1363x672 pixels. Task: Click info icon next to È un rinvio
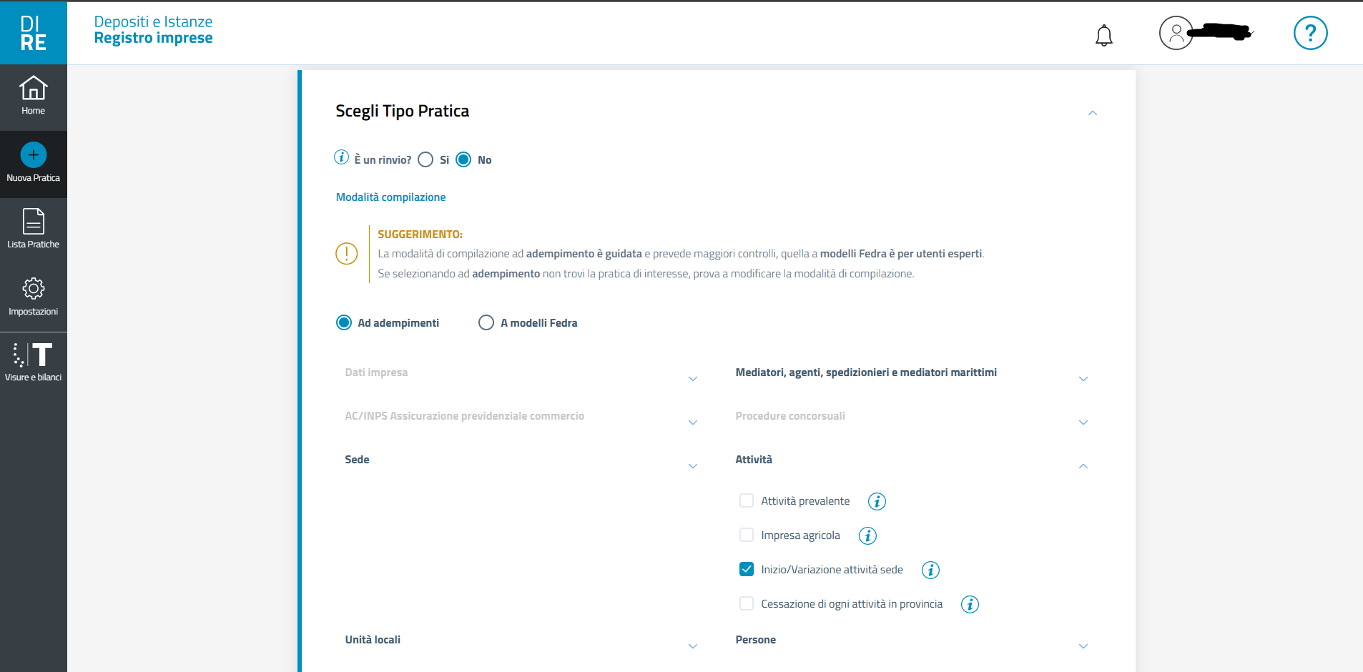342,157
